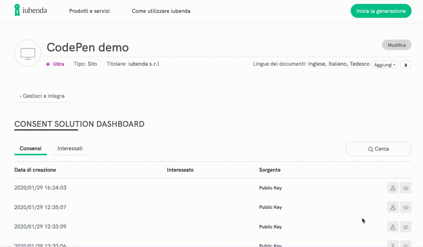Click the iubenda logo
423x247 pixels.
31,10
